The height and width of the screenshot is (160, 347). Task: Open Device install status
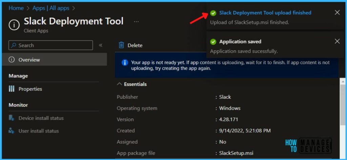[41, 118]
